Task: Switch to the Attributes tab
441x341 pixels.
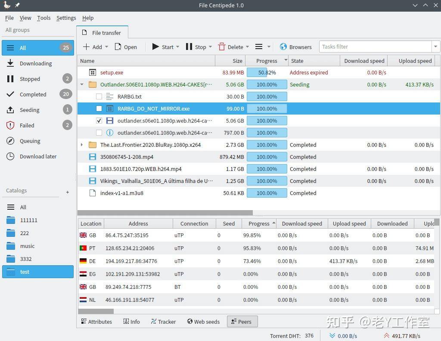Action: click(x=96, y=322)
